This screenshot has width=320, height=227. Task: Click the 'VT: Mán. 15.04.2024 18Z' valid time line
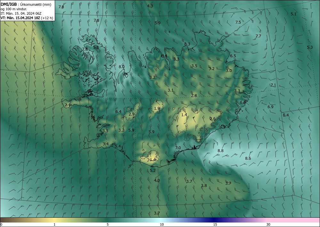[20, 18]
